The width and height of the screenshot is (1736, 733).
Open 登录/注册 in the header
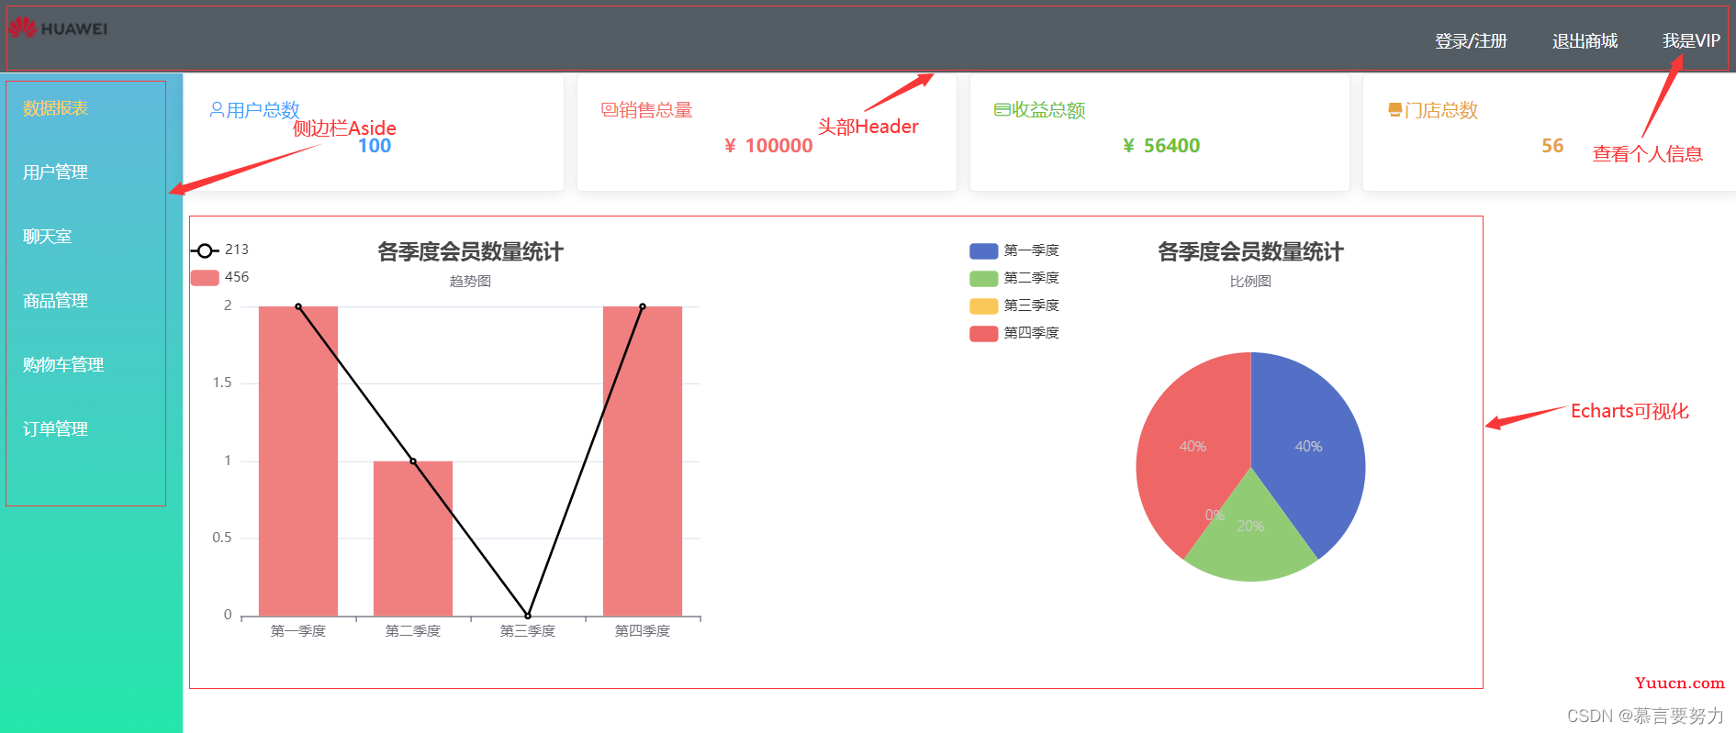point(1471,41)
